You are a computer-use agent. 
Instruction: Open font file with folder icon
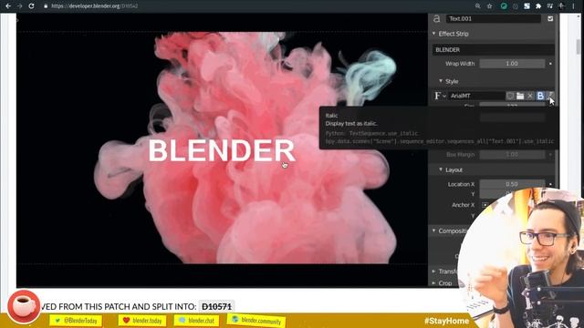520,96
